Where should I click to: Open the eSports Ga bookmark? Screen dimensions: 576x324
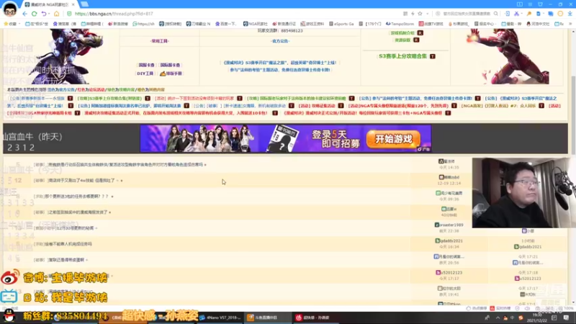(x=341, y=24)
